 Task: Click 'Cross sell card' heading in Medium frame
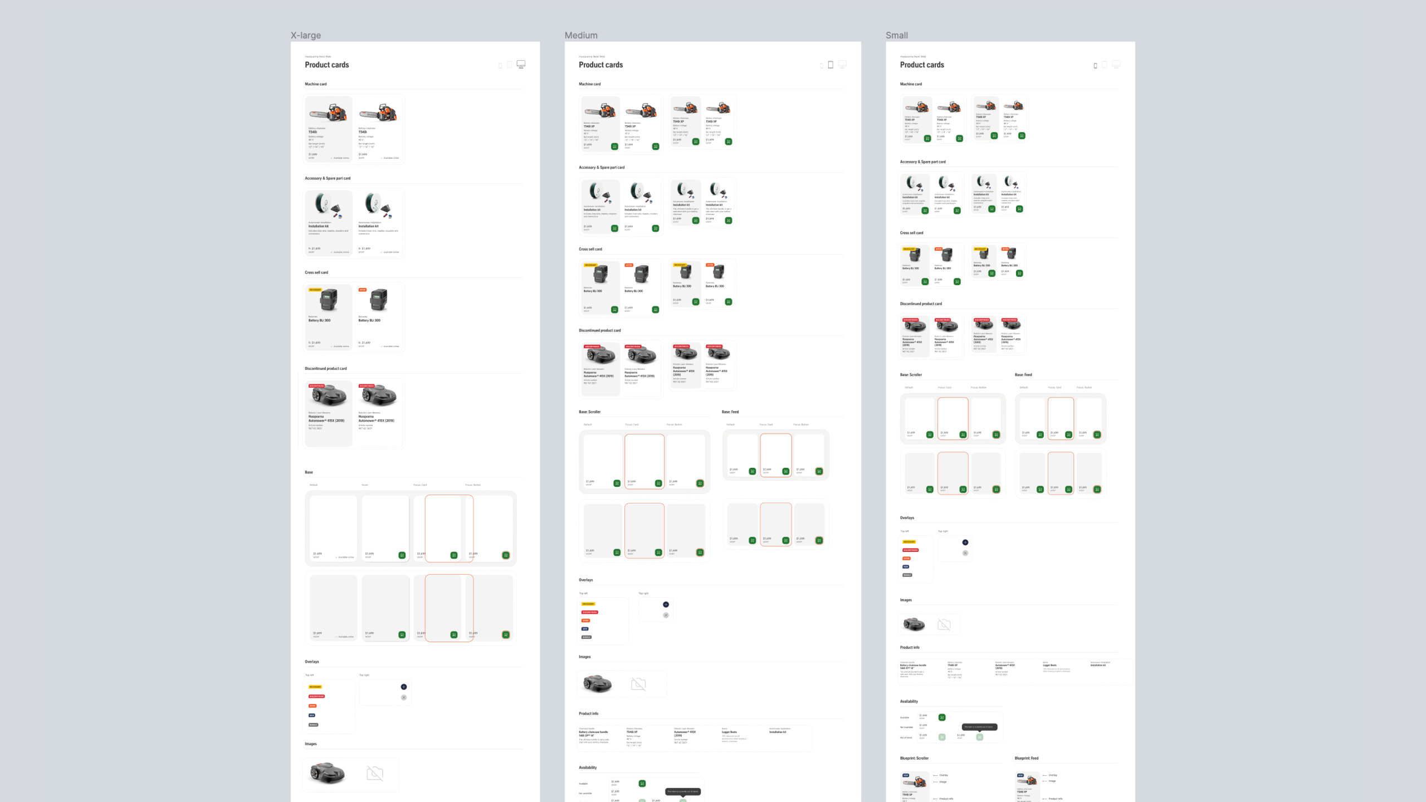coord(590,249)
